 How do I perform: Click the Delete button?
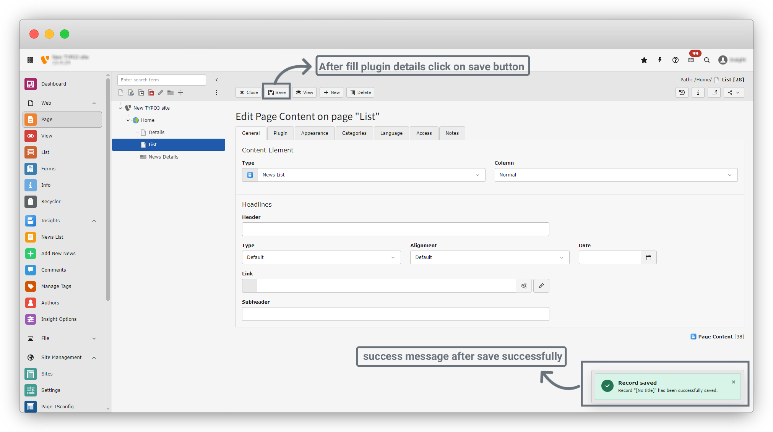tap(361, 92)
